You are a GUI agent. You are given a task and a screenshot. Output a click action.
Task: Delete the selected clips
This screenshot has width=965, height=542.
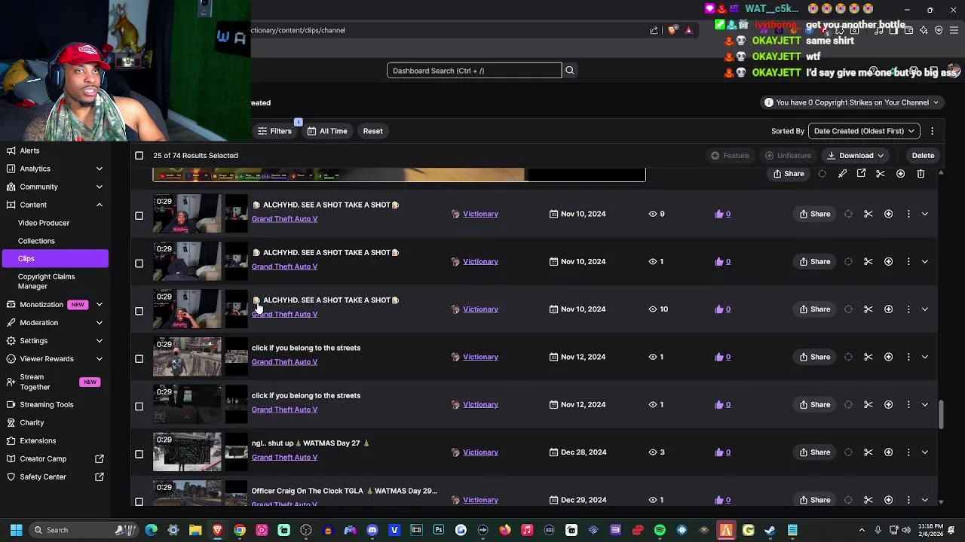[x=923, y=156]
